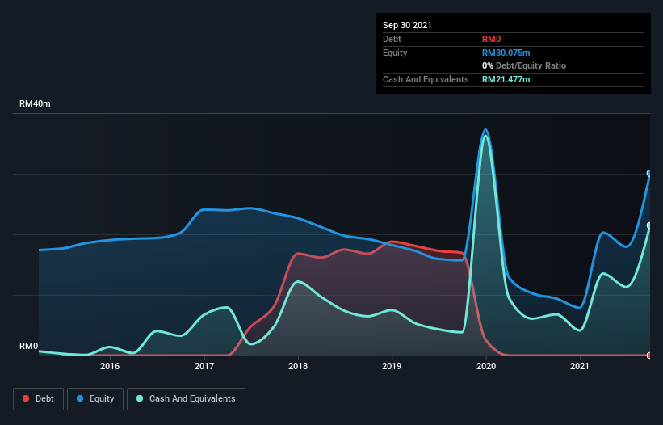Click the 2020 x-axis label
Viewport: 663px width, 425px height.
pyautogui.click(x=486, y=366)
